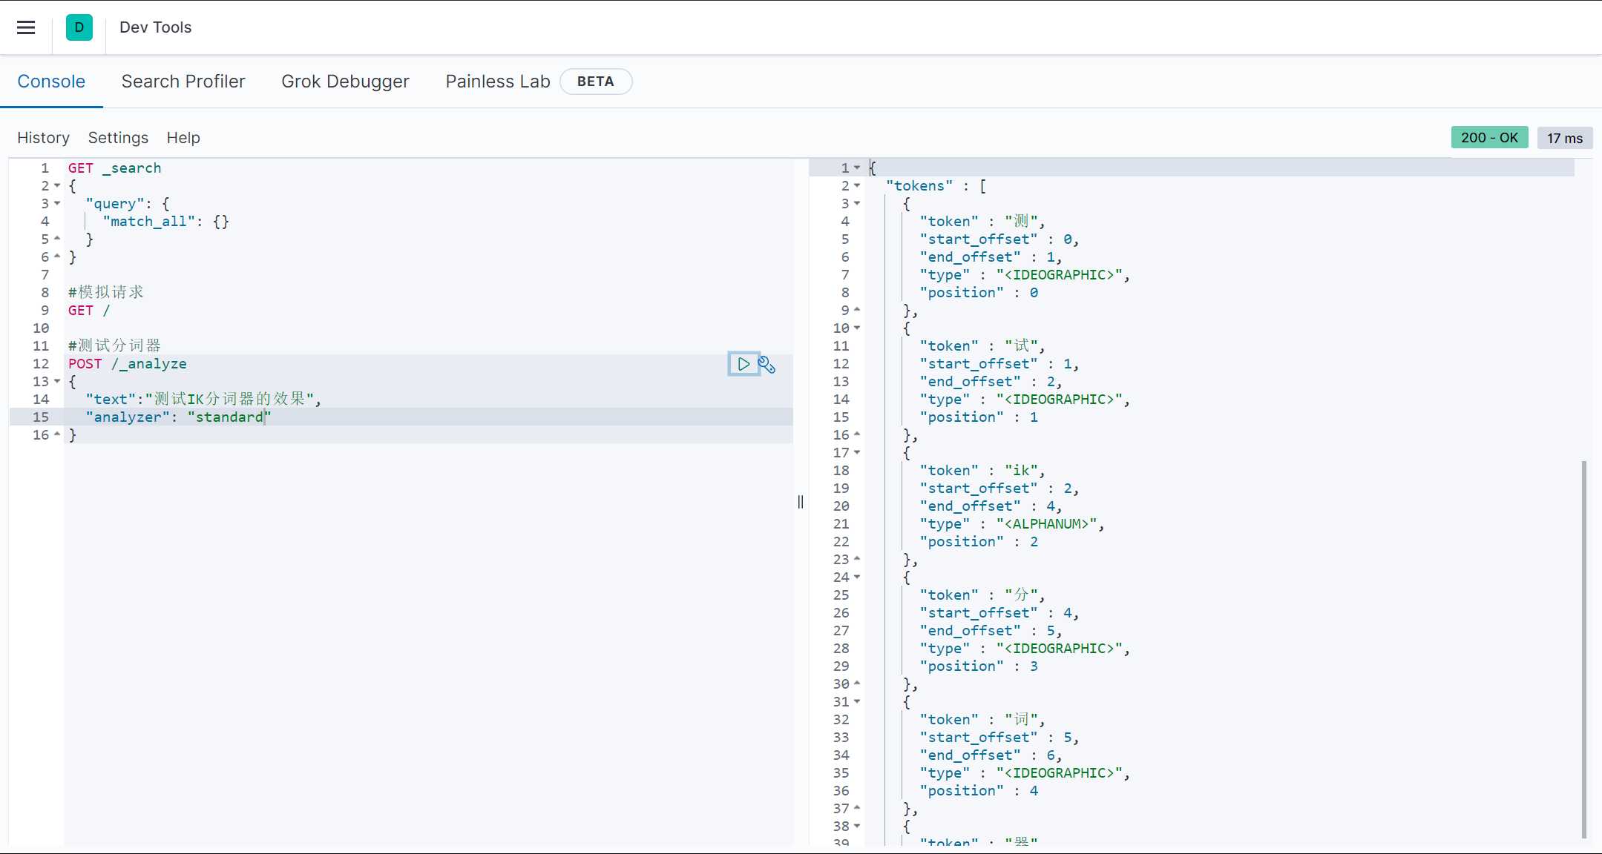Click the green D space avatar

click(x=79, y=27)
